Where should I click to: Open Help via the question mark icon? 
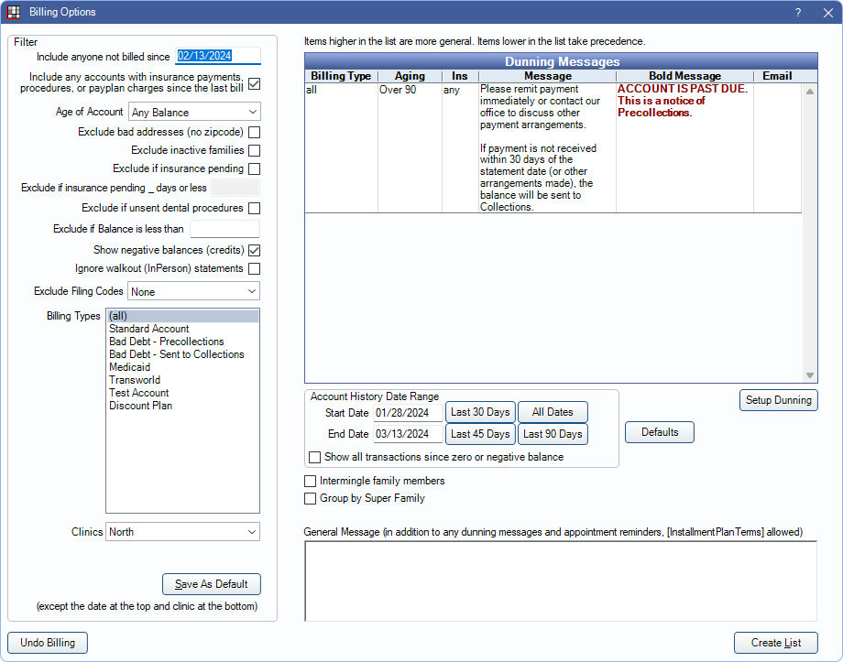tap(797, 12)
